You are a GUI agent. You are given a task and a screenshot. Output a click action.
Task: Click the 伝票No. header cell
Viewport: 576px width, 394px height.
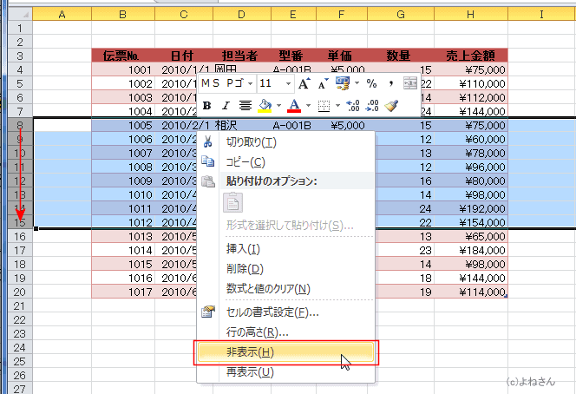pyautogui.click(x=123, y=56)
